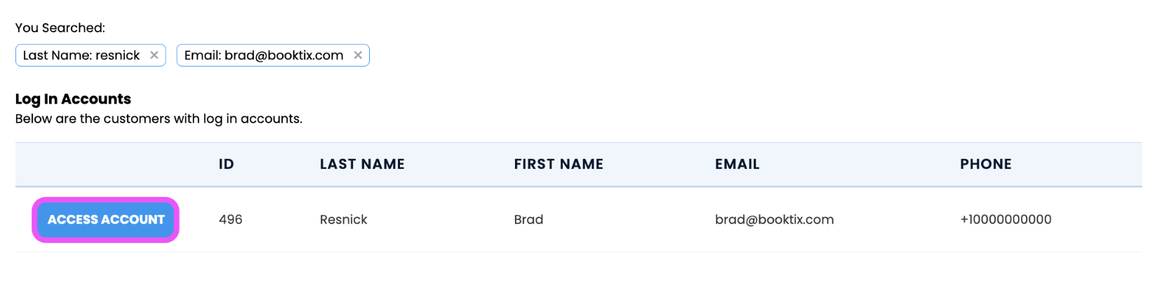
Task: Click the Email: brad@booktix.com chip label
Action: [264, 55]
